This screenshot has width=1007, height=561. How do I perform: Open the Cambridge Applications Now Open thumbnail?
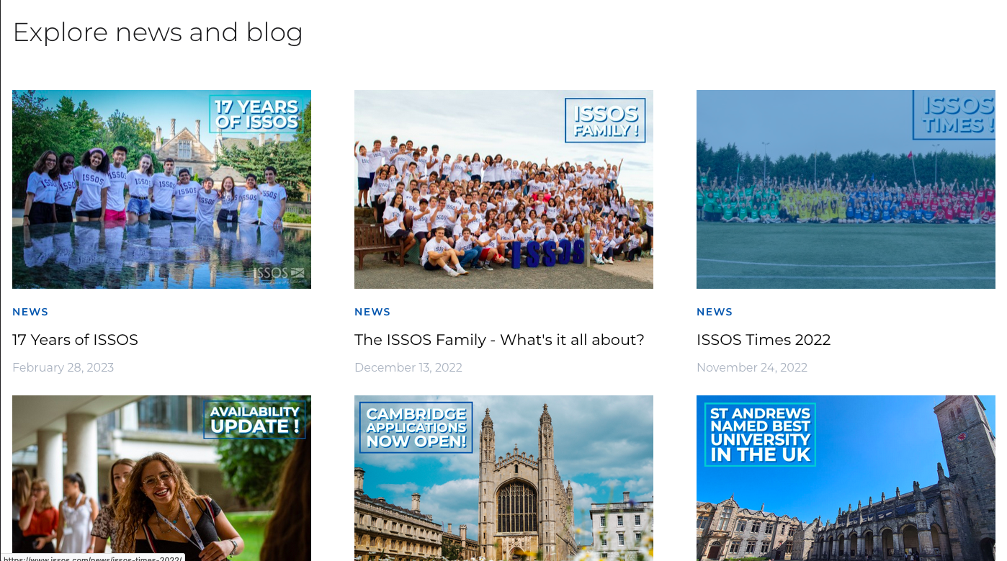504,478
